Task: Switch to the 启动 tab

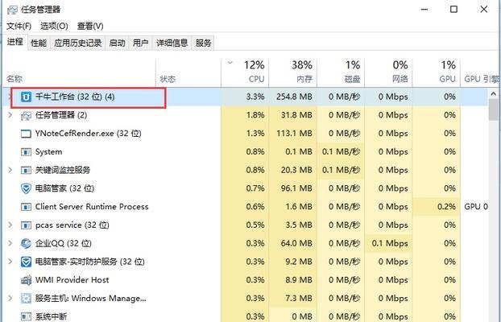Action: [x=117, y=43]
